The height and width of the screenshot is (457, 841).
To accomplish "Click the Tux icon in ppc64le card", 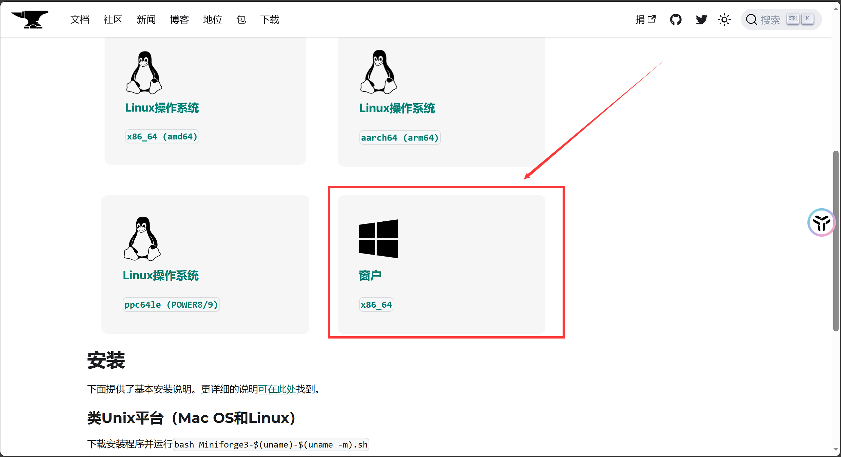I will [x=142, y=239].
